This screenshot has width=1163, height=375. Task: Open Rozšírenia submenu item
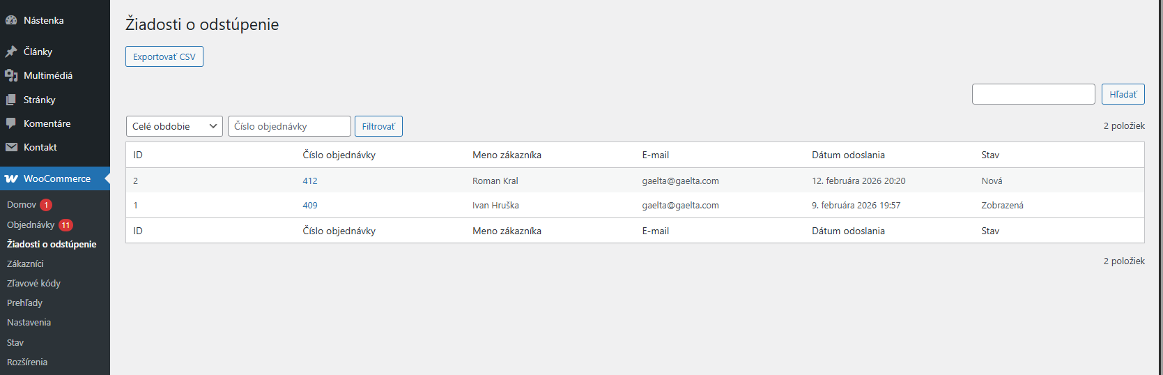[27, 362]
